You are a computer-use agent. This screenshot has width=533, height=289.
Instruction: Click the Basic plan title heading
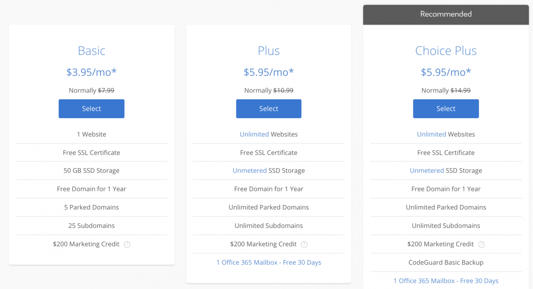[x=91, y=51]
